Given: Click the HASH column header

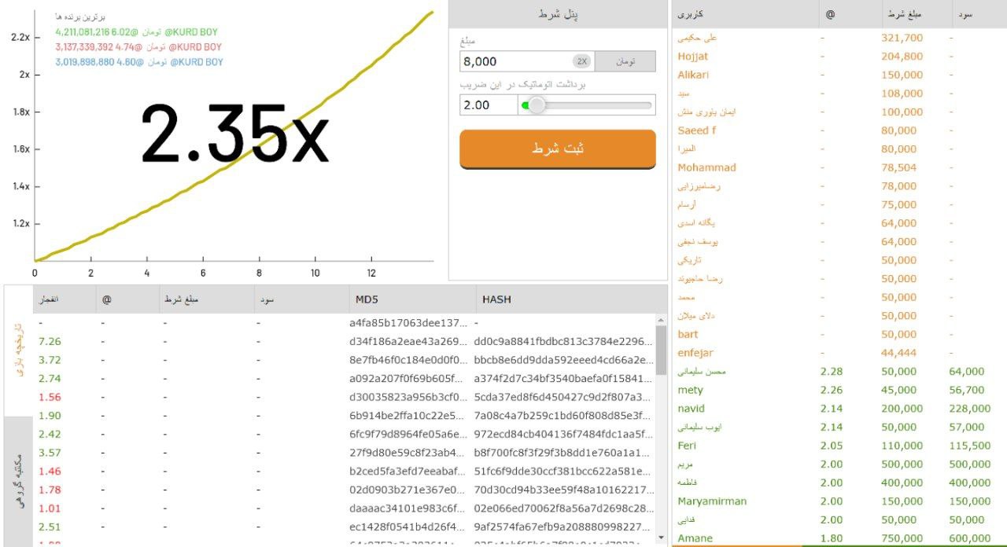Looking at the screenshot, I should [x=499, y=299].
